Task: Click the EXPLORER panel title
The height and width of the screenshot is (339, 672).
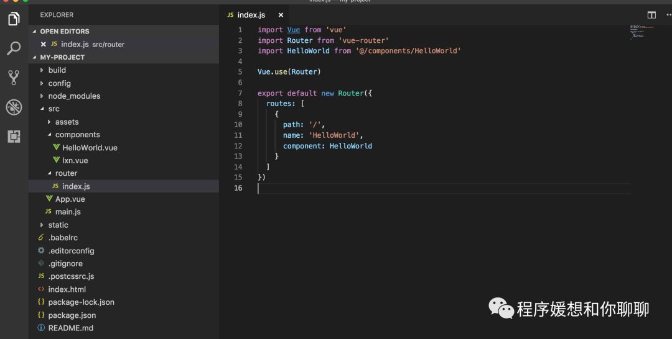Action: point(57,15)
